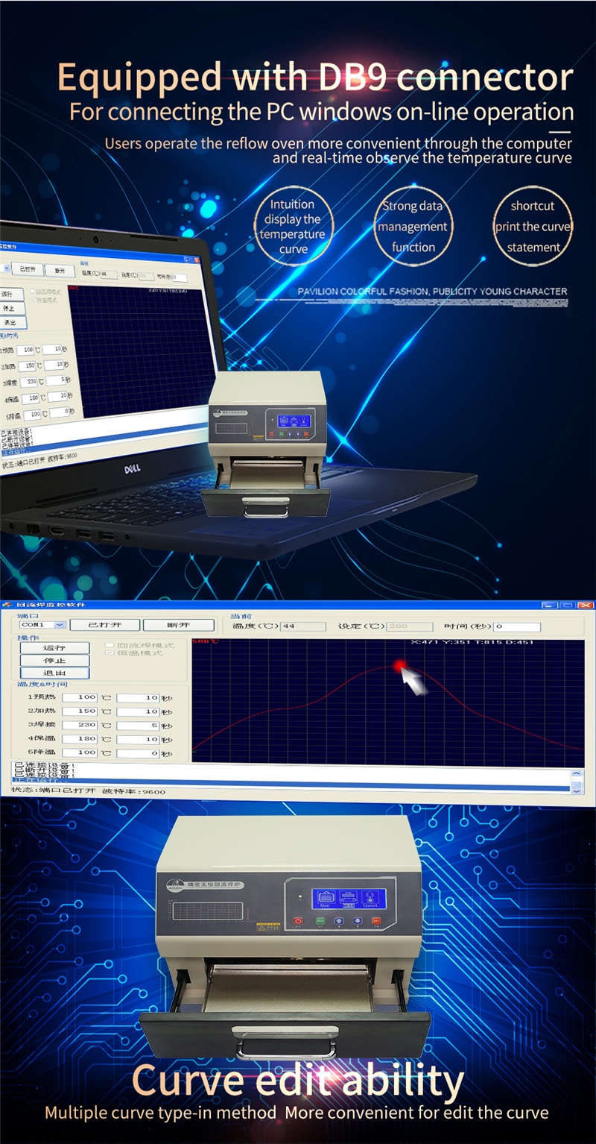Click the 断开 button in the large software window
Viewport: 596px width, 1144px height.
(178, 625)
